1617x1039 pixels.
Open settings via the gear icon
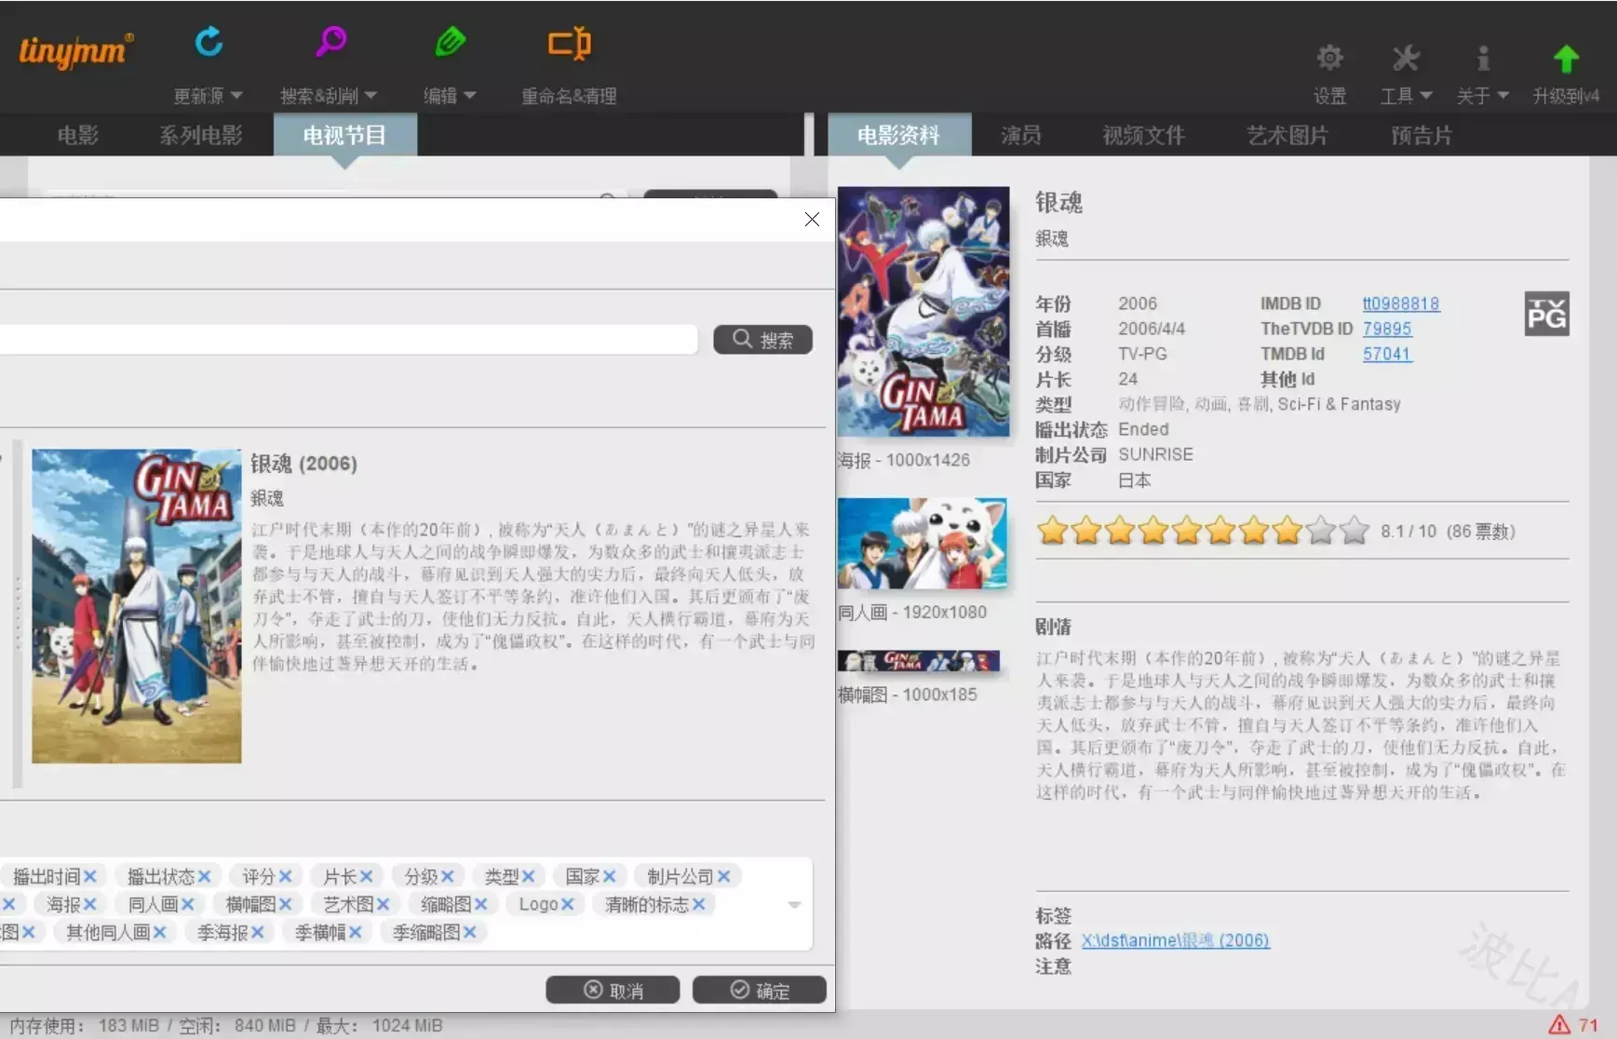(x=1329, y=58)
